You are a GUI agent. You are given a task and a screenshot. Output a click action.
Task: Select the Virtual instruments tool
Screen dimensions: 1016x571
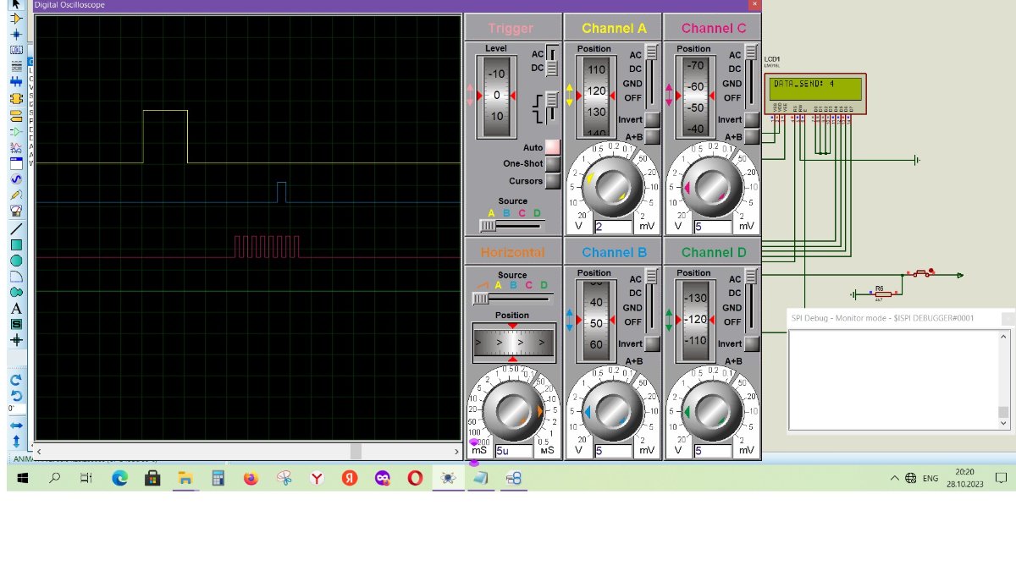point(16,211)
